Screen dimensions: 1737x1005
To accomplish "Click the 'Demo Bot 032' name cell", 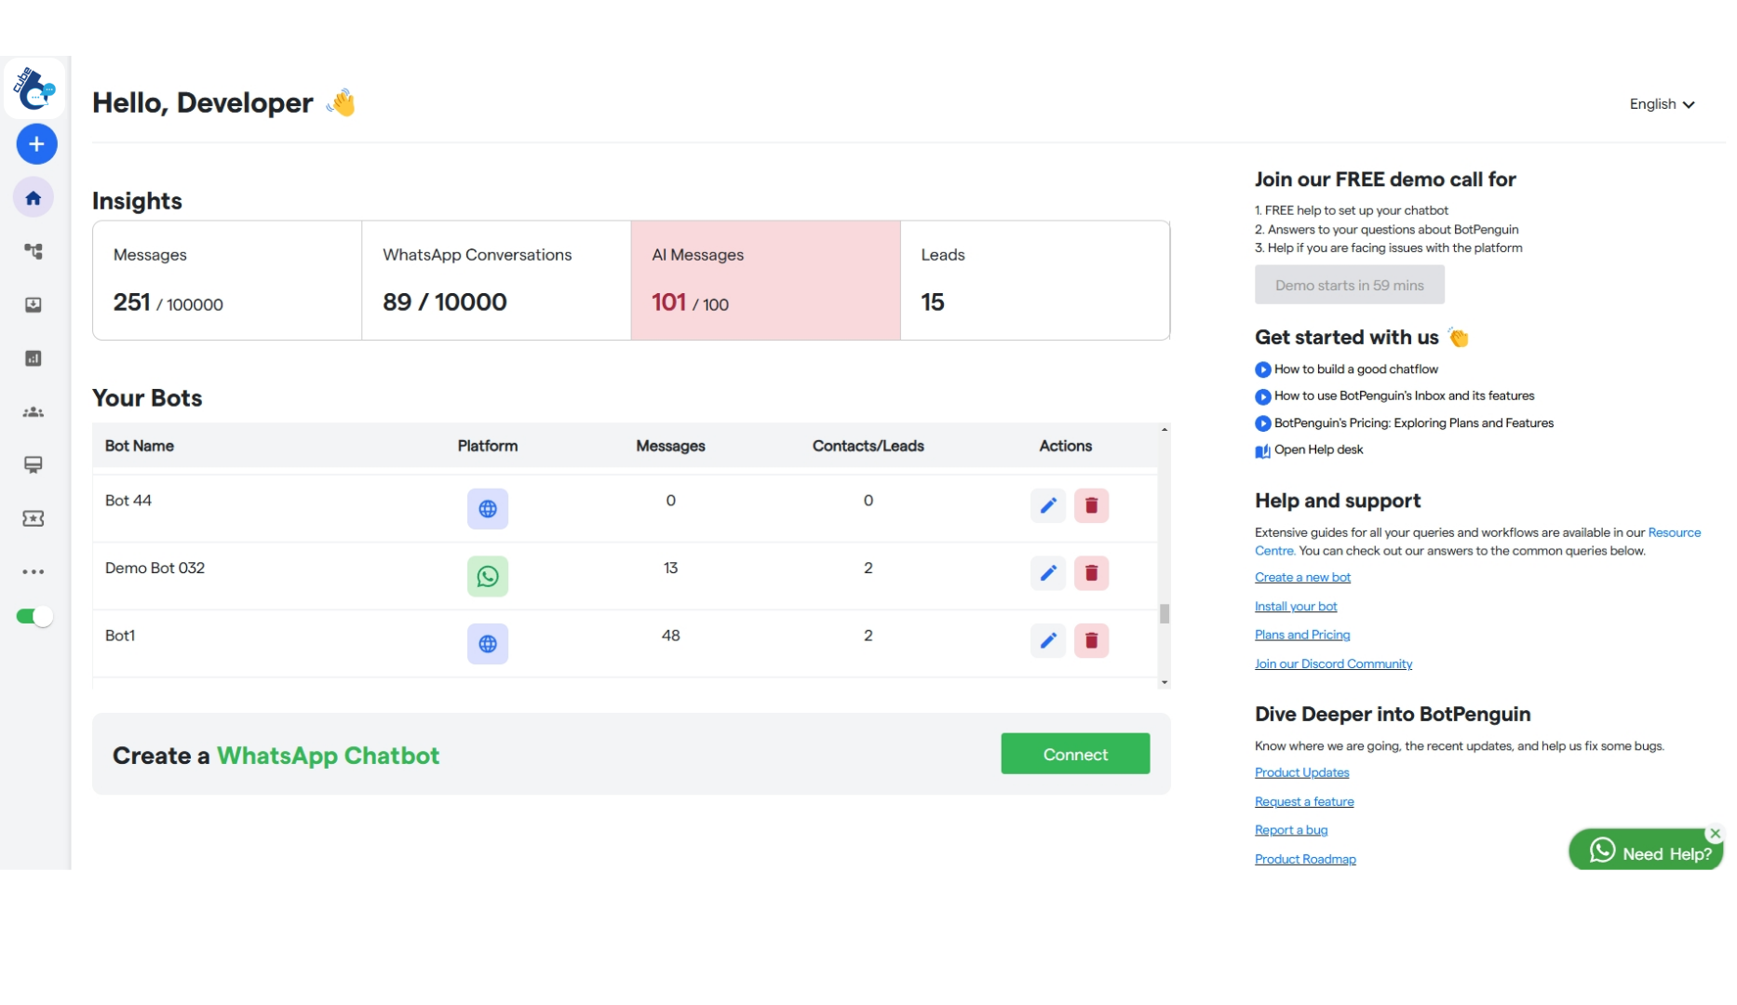I will click(x=155, y=568).
